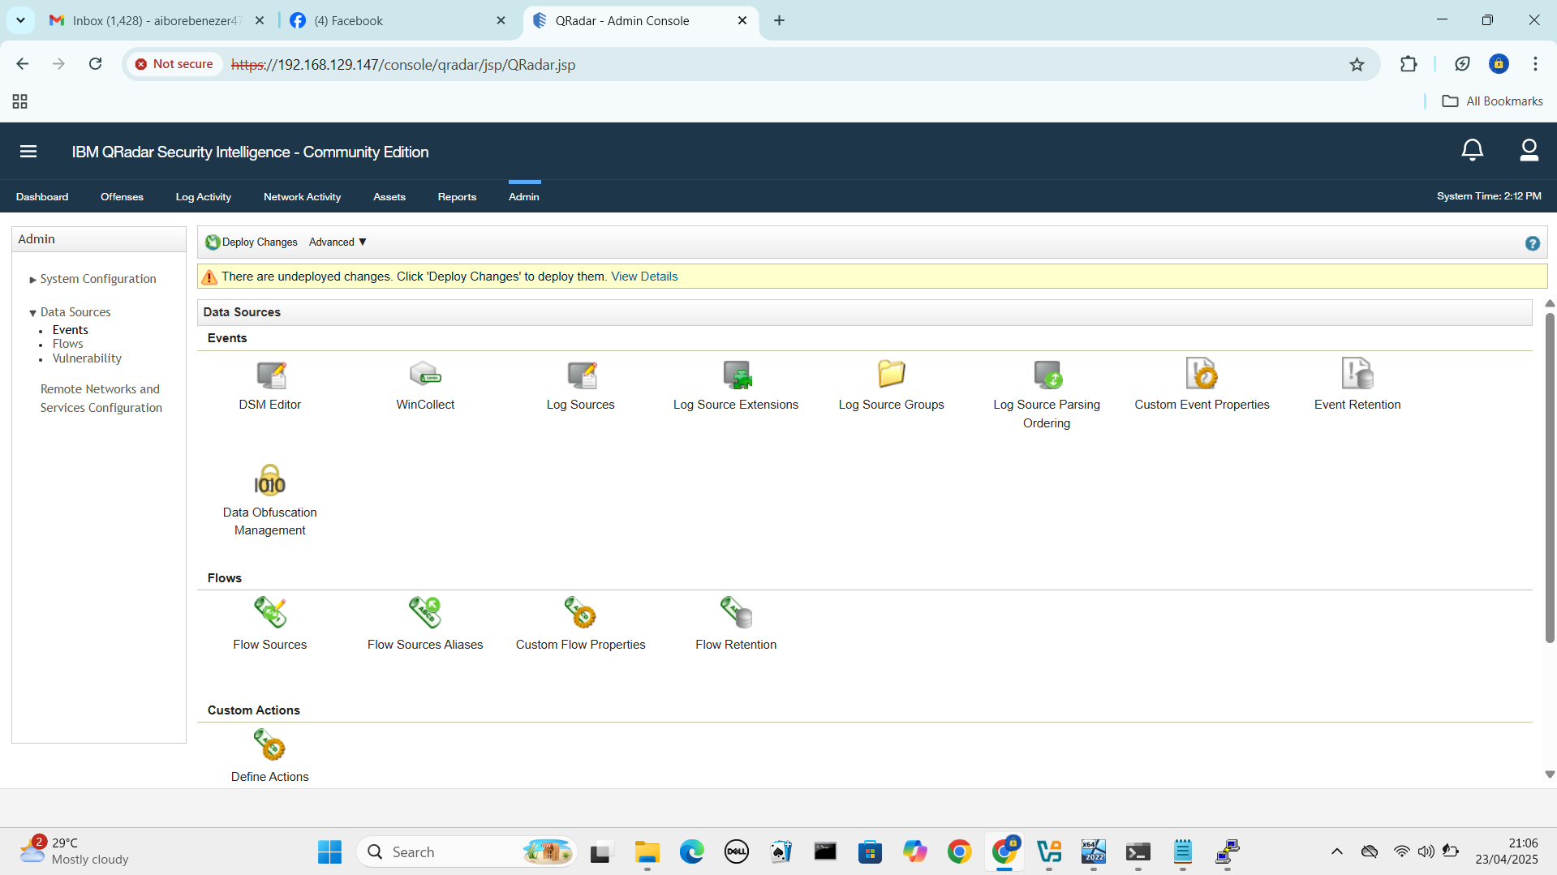The width and height of the screenshot is (1557, 875).
Task: Click the View Details link
Action: (644, 277)
